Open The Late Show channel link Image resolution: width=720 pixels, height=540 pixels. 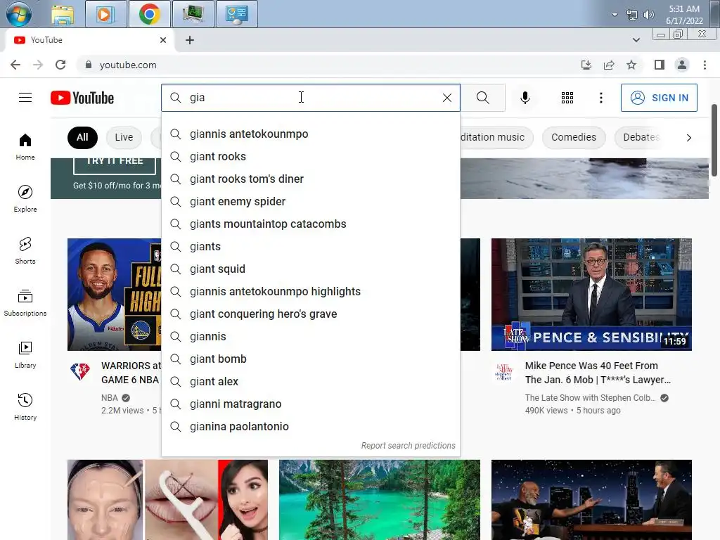(590, 398)
